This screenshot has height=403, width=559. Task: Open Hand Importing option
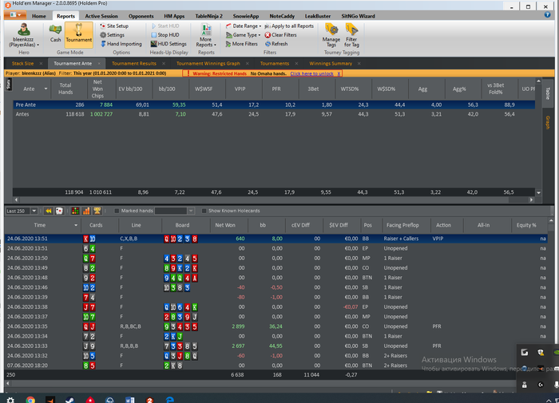coord(121,44)
